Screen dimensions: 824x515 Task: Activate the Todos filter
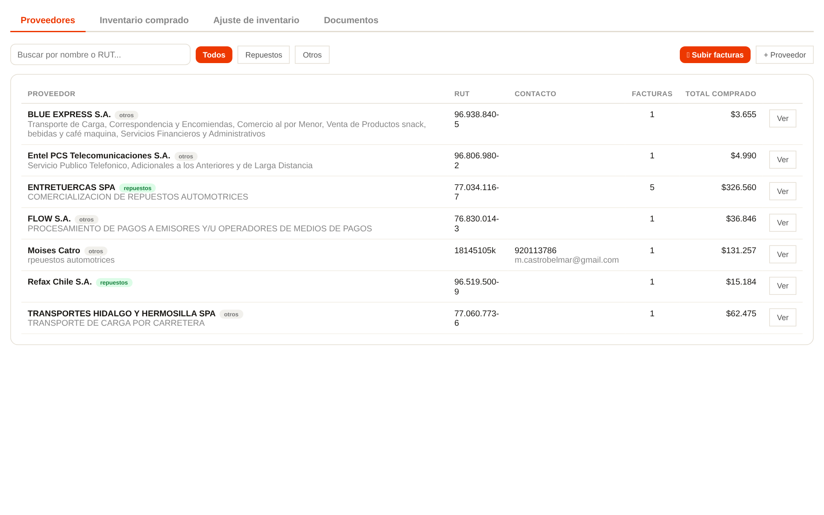[214, 55]
